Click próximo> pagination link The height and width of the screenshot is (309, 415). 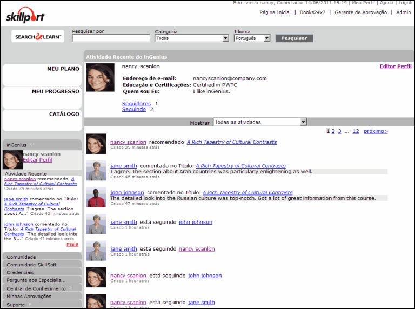376,131
